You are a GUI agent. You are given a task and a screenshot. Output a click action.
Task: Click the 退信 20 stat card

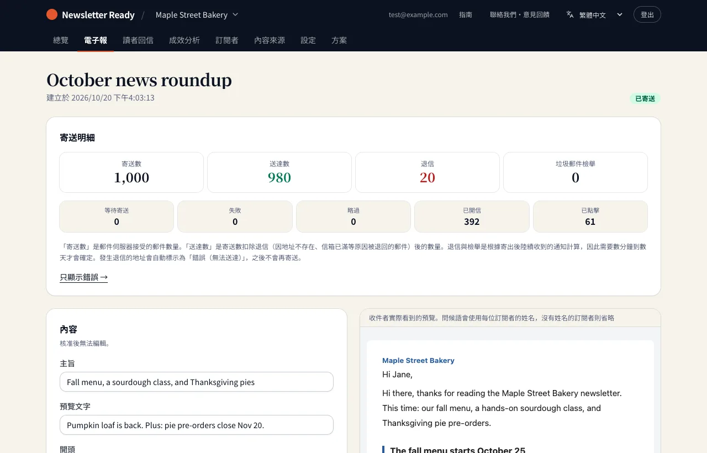point(428,172)
